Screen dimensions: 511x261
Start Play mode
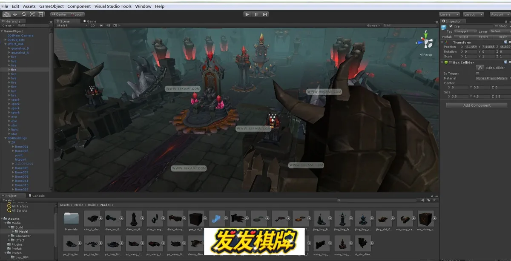[247, 14]
